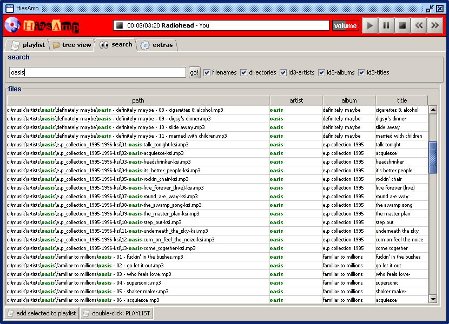The height and width of the screenshot is (324, 449).
Task: Click the now-playing text 'Radiohead - You'
Action: [x=185, y=25]
